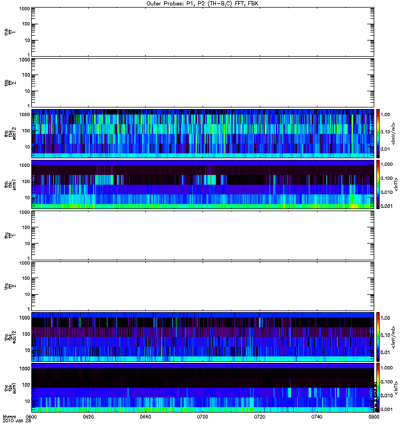Click inside the thc fbk edc12 spectrogram
This screenshot has height=432, width=405.
[203, 337]
